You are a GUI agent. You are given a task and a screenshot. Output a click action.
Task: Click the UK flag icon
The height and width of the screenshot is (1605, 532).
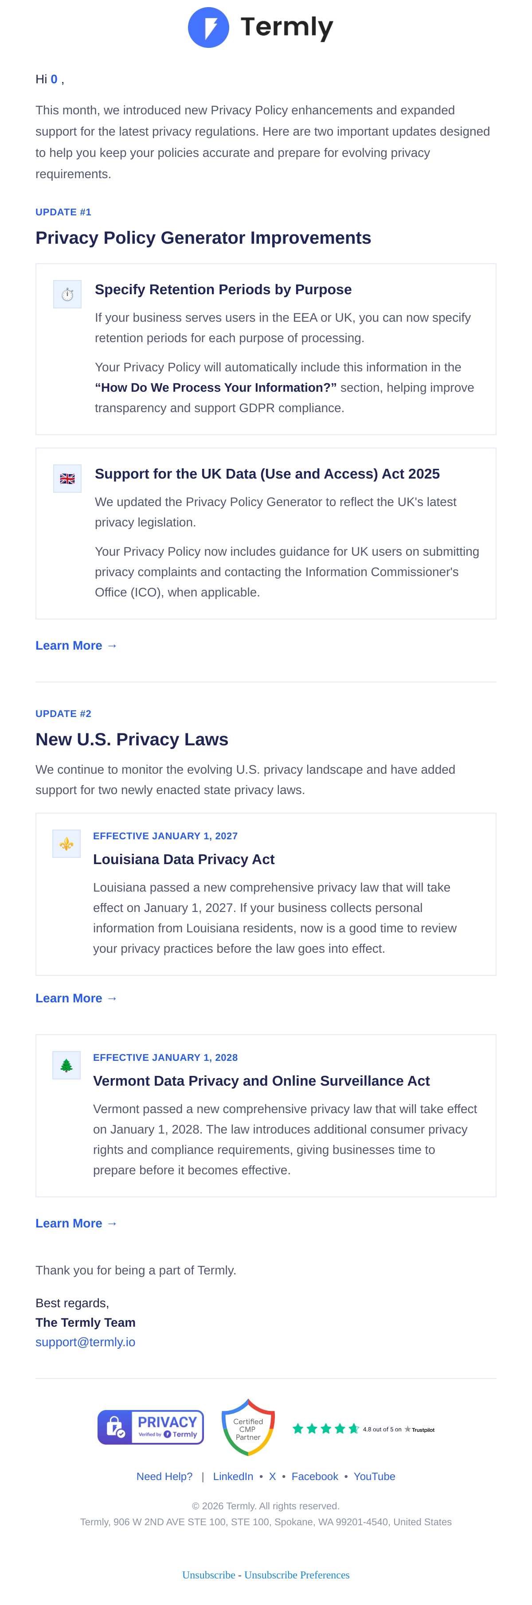[67, 479]
